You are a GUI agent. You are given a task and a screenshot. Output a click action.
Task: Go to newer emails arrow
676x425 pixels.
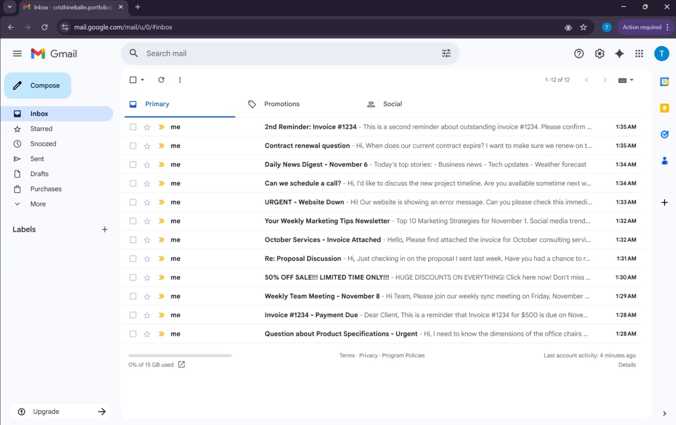coord(586,80)
